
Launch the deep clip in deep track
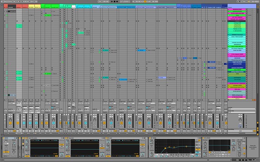(159, 77)
